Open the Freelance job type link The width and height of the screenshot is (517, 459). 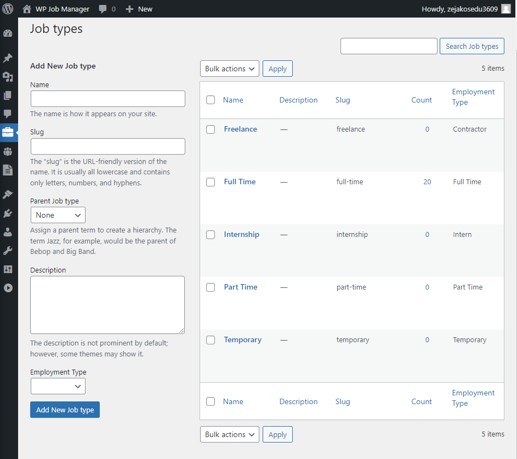[240, 129]
